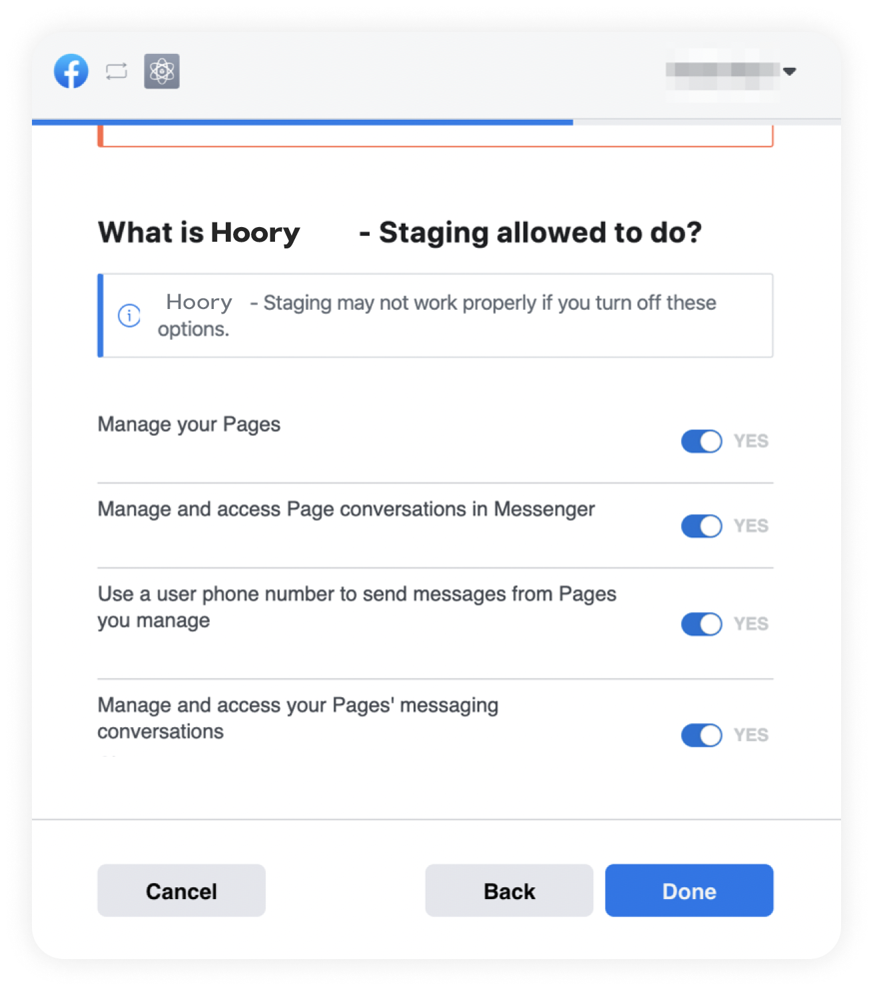Click the Done button

(x=689, y=890)
